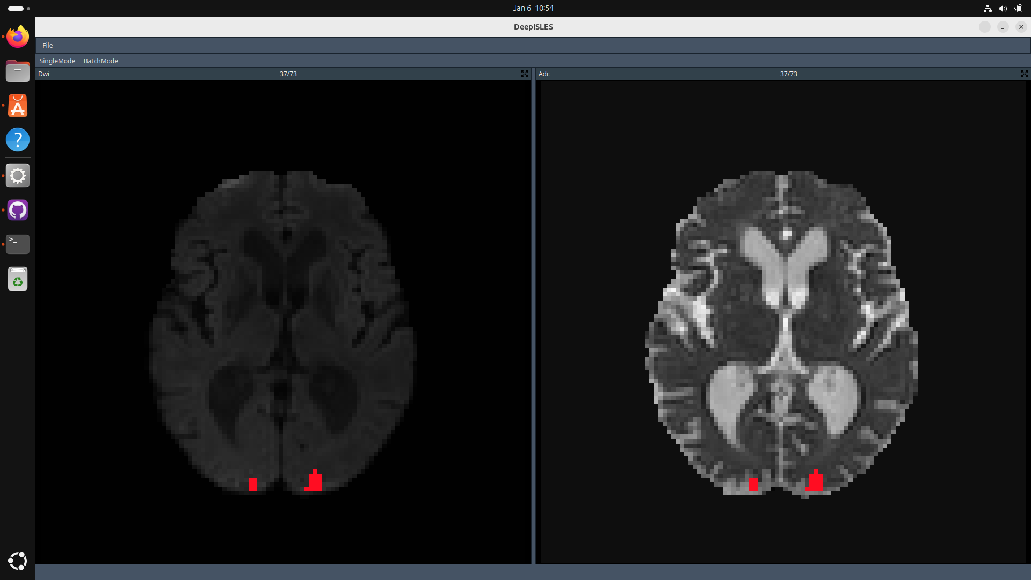Open the clock showing Jan 6 10:54

(533, 8)
